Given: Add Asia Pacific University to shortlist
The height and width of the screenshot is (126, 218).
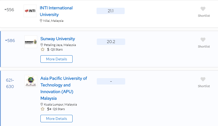Looking at the screenshot, I should (203, 79).
